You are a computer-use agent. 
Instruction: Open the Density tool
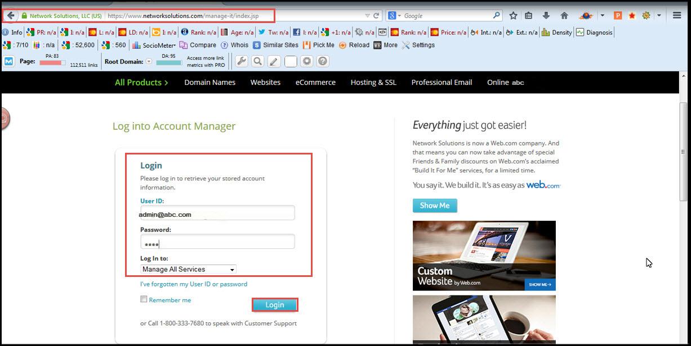pyautogui.click(x=556, y=33)
